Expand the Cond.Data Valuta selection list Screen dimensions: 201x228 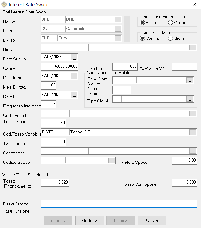189,80
